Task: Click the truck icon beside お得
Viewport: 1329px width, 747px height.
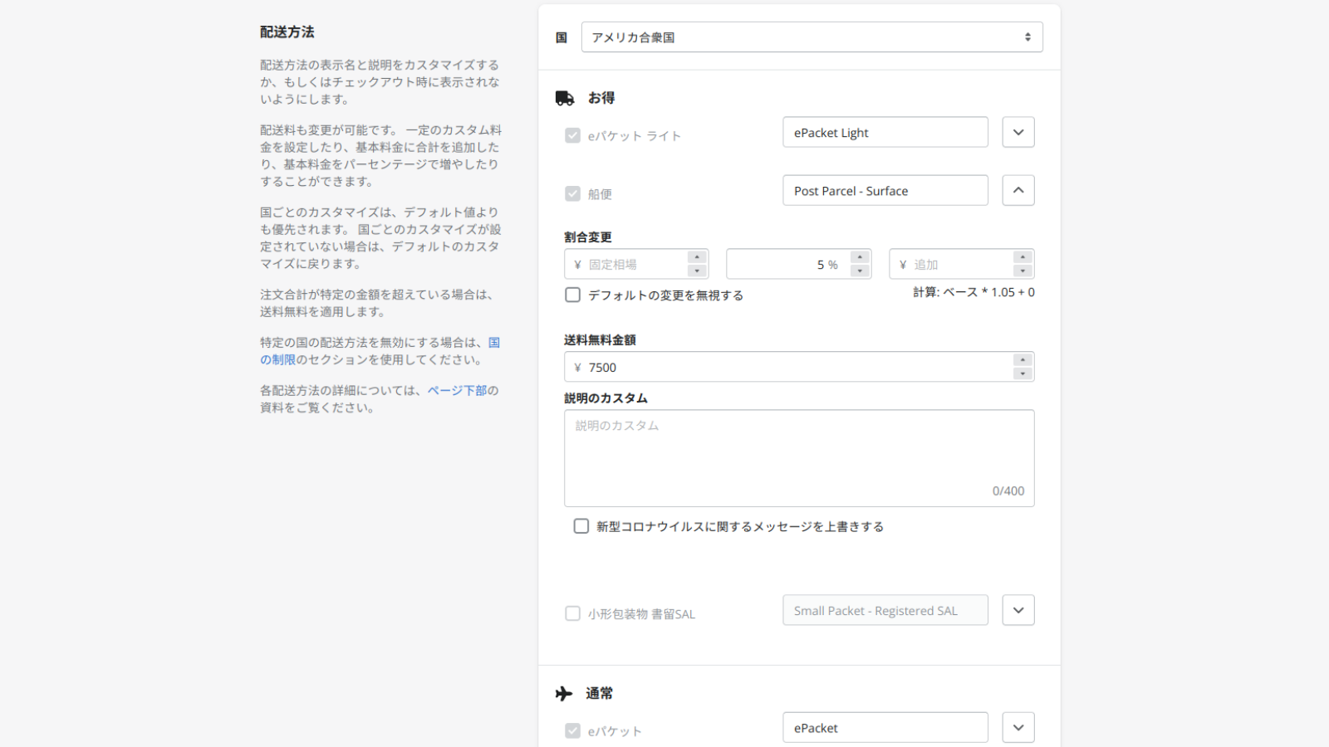Action: (x=565, y=99)
